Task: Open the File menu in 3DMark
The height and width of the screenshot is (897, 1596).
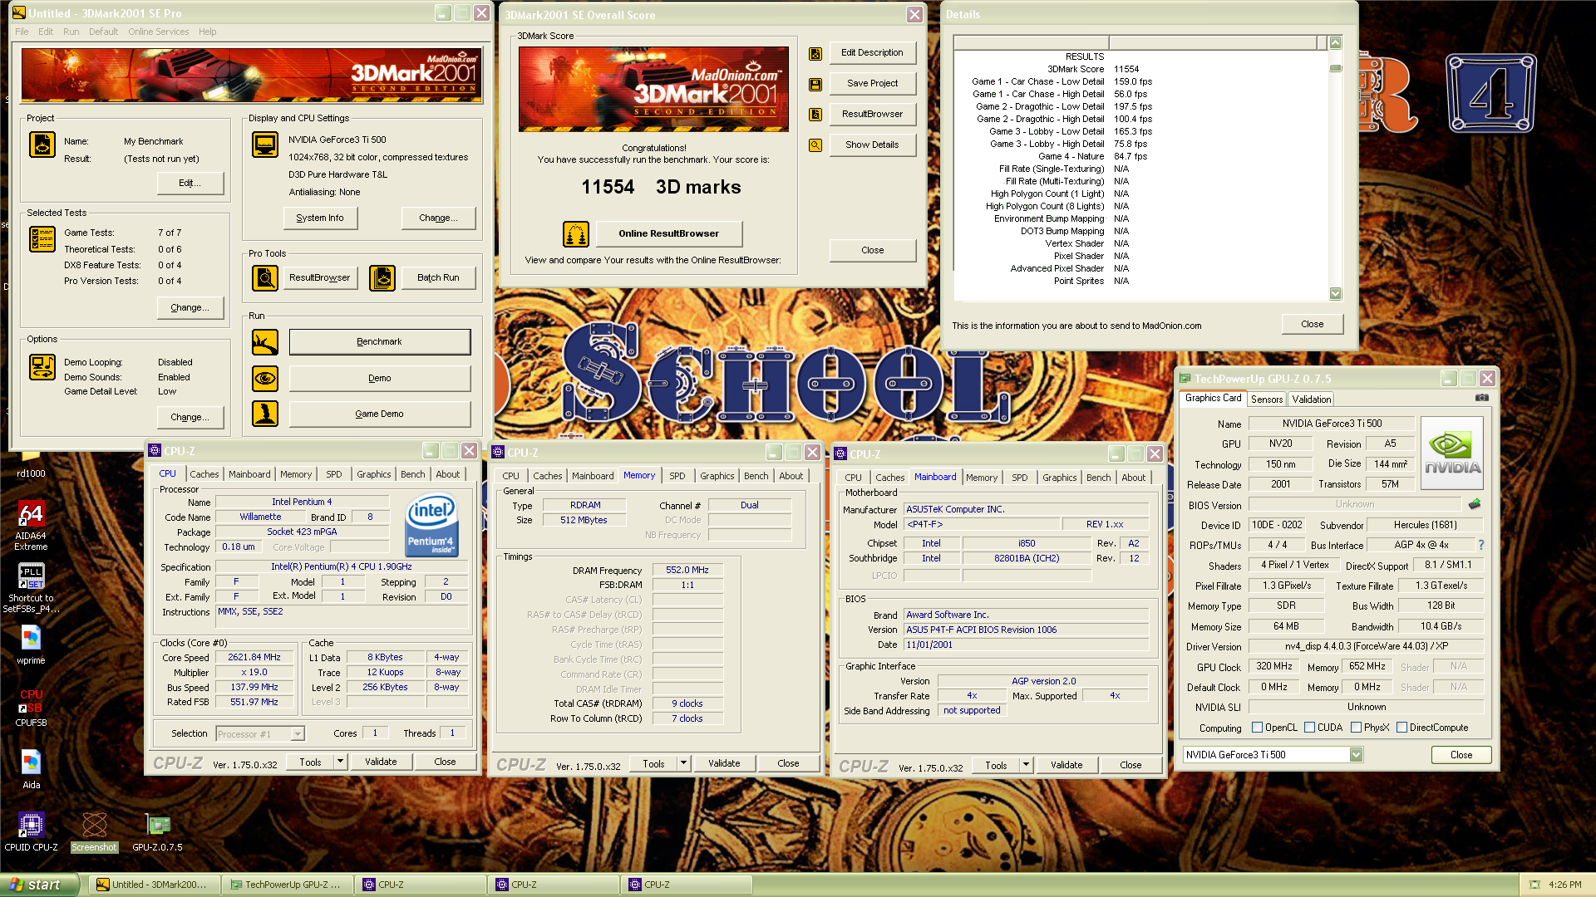Action: [x=22, y=32]
